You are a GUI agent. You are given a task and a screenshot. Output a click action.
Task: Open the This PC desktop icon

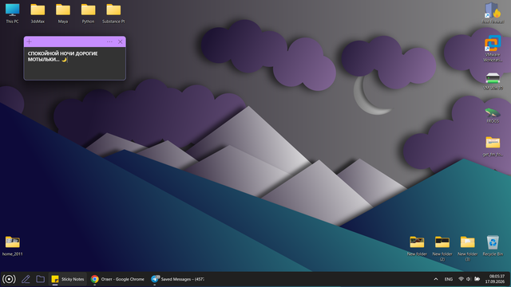tap(13, 13)
